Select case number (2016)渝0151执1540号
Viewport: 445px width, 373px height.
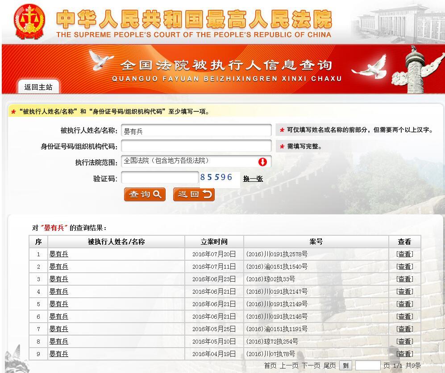pyautogui.click(x=277, y=266)
